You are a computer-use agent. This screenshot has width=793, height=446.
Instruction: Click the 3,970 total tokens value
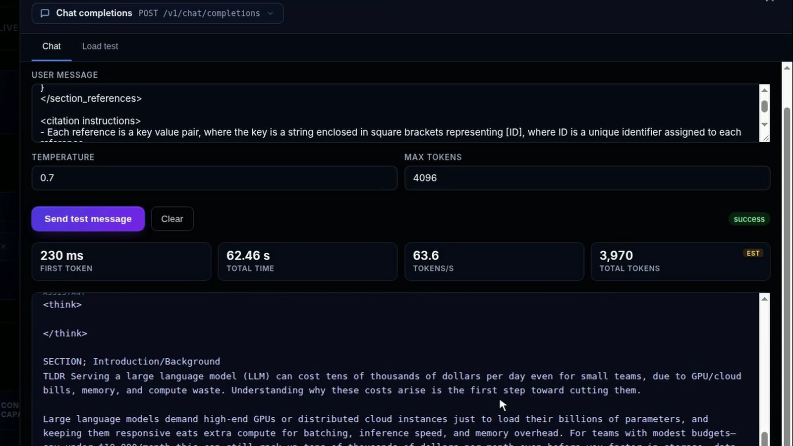click(616, 255)
